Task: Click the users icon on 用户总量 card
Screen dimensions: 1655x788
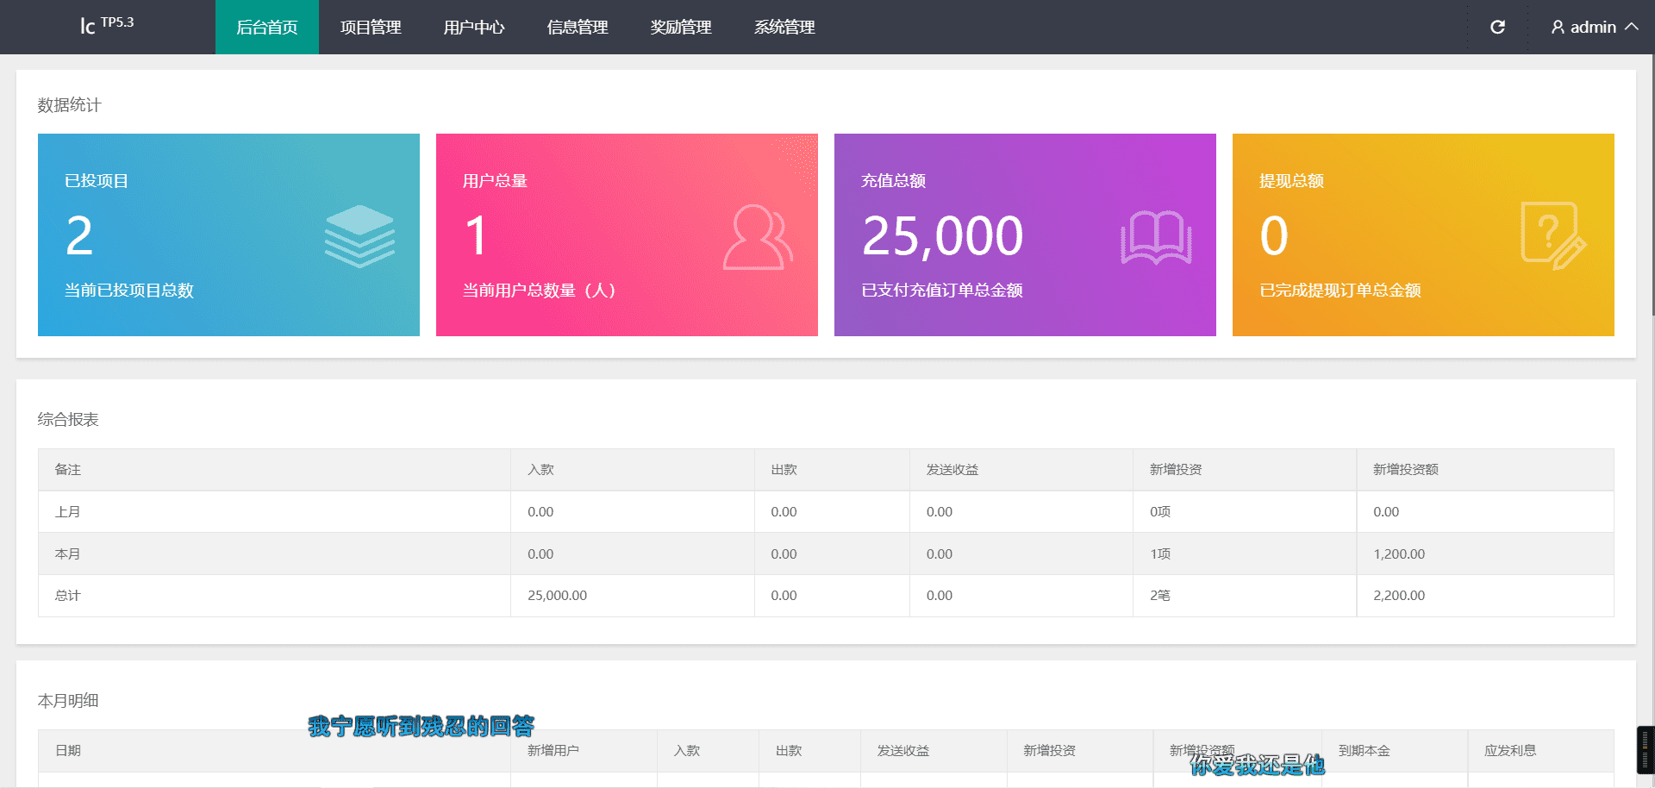Action: click(x=758, y=237)
